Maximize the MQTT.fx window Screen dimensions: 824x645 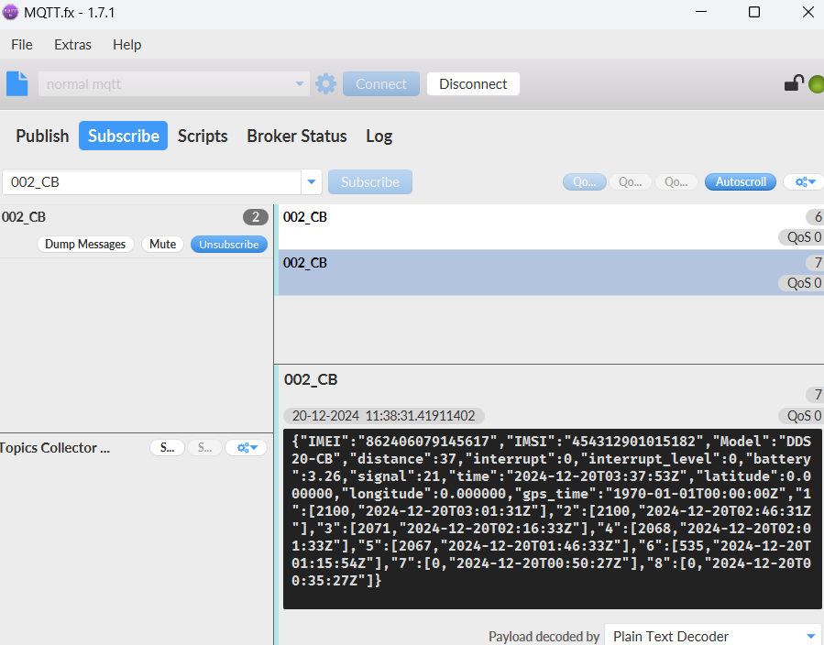754,12
